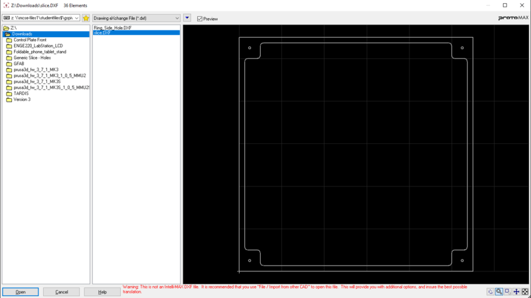Toggle the Preview checkbox

(x=200, y=19)
